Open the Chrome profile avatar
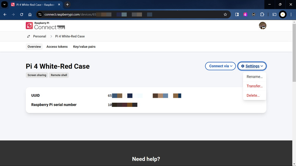Screen dimensions: 296x166 tap(283, 14)
